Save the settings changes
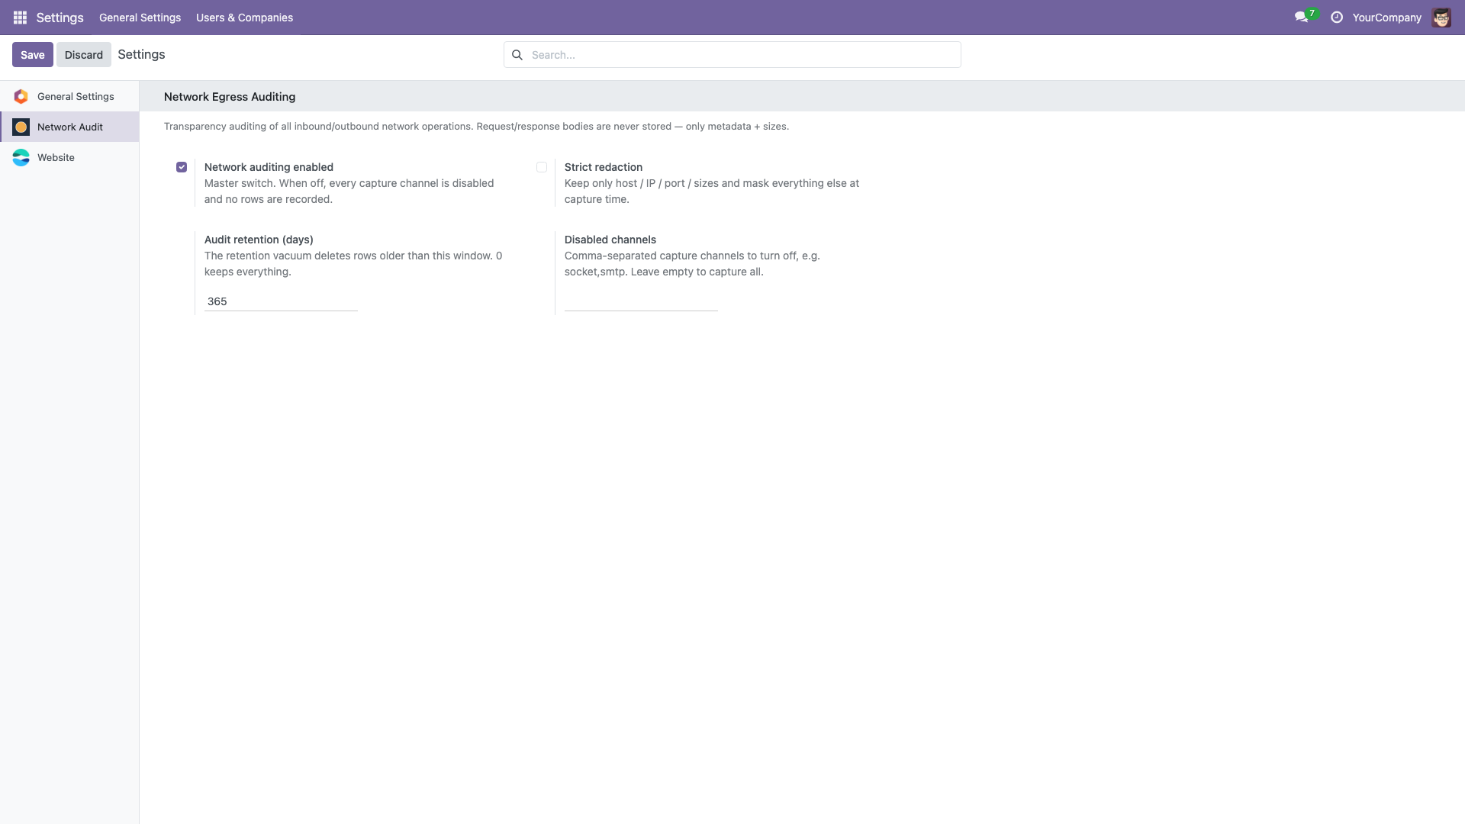Viewport: 1465px width, 824px height. point(33,55)
